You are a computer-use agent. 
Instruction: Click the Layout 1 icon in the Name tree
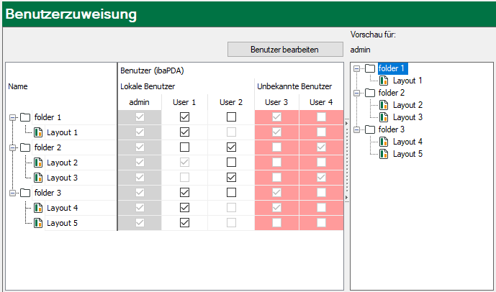[38, 132]
